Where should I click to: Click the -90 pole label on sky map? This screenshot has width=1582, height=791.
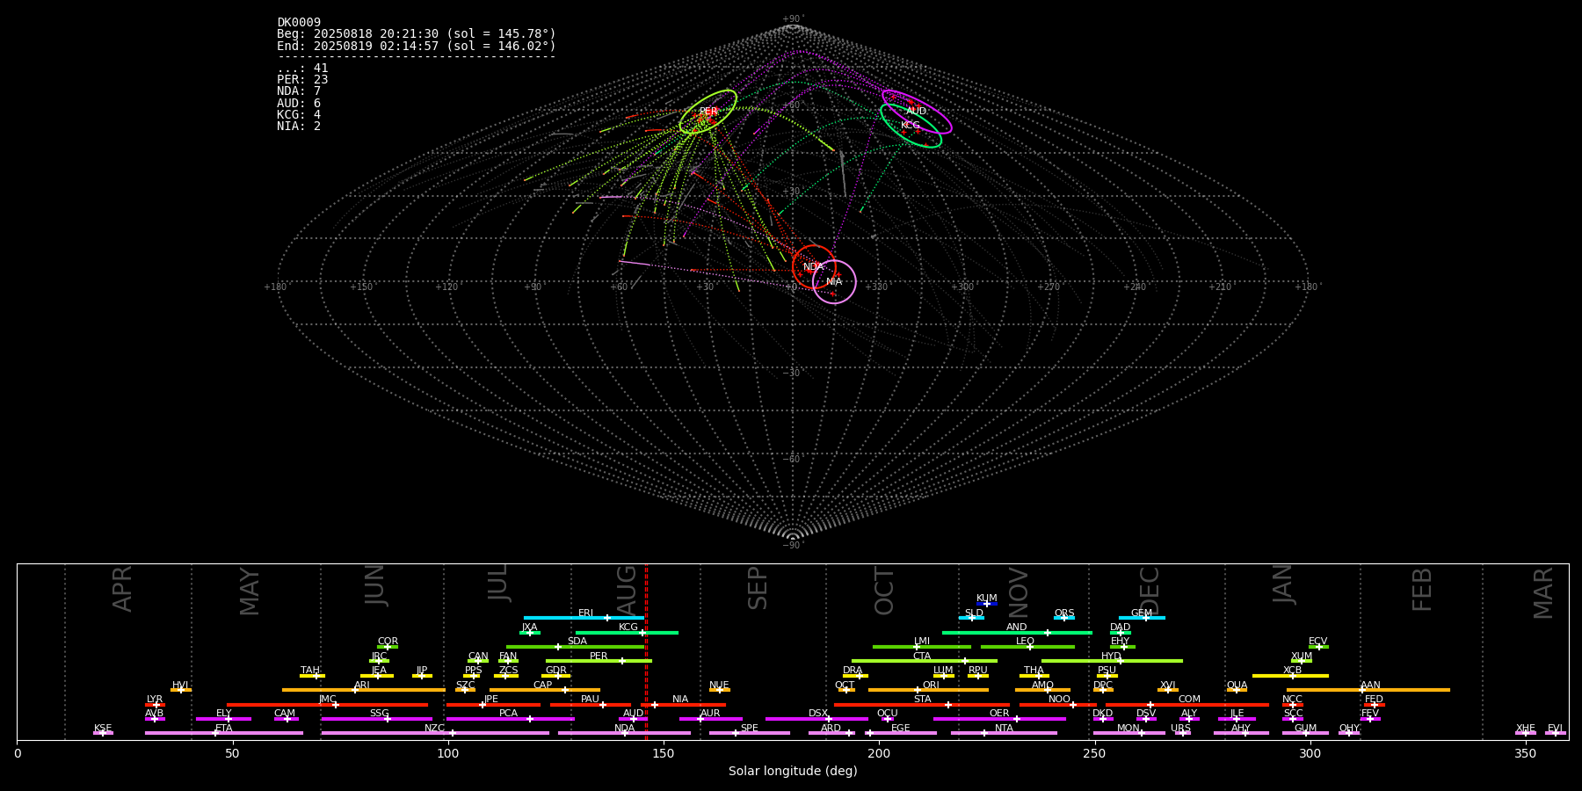(793, 546)
